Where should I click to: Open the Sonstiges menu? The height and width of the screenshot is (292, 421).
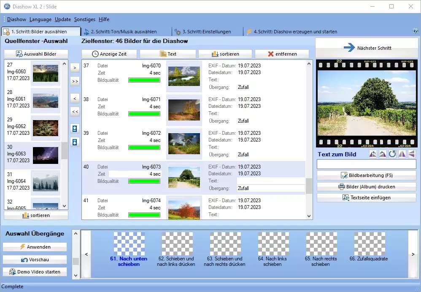click(x=85, y=19)
